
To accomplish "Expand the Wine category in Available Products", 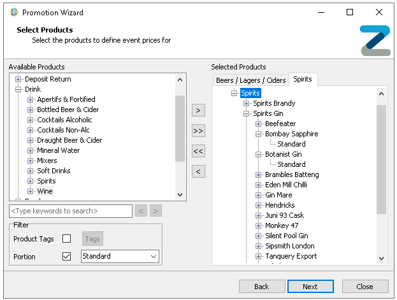I will [31, 191].
